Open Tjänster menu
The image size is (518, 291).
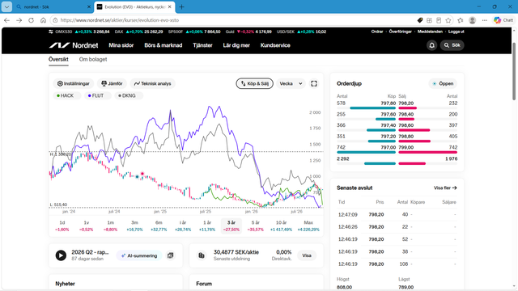point(202,45)
